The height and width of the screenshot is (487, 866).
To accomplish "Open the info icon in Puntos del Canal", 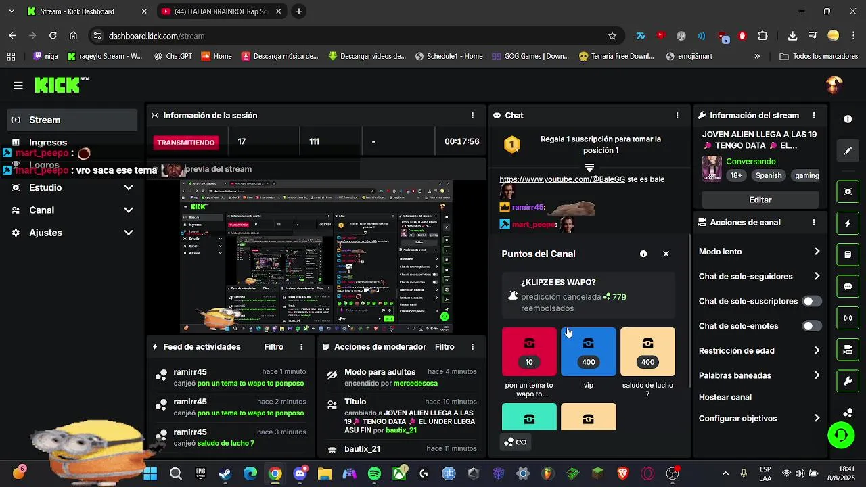I will click(x=643, y=254).
